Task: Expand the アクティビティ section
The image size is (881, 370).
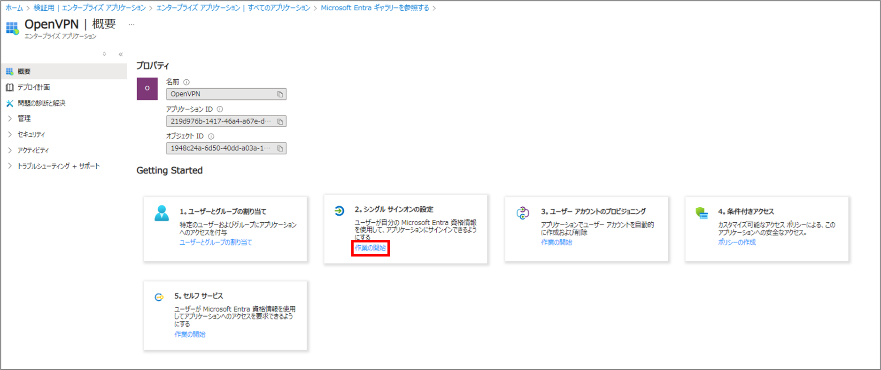Action: click(9, 150)
